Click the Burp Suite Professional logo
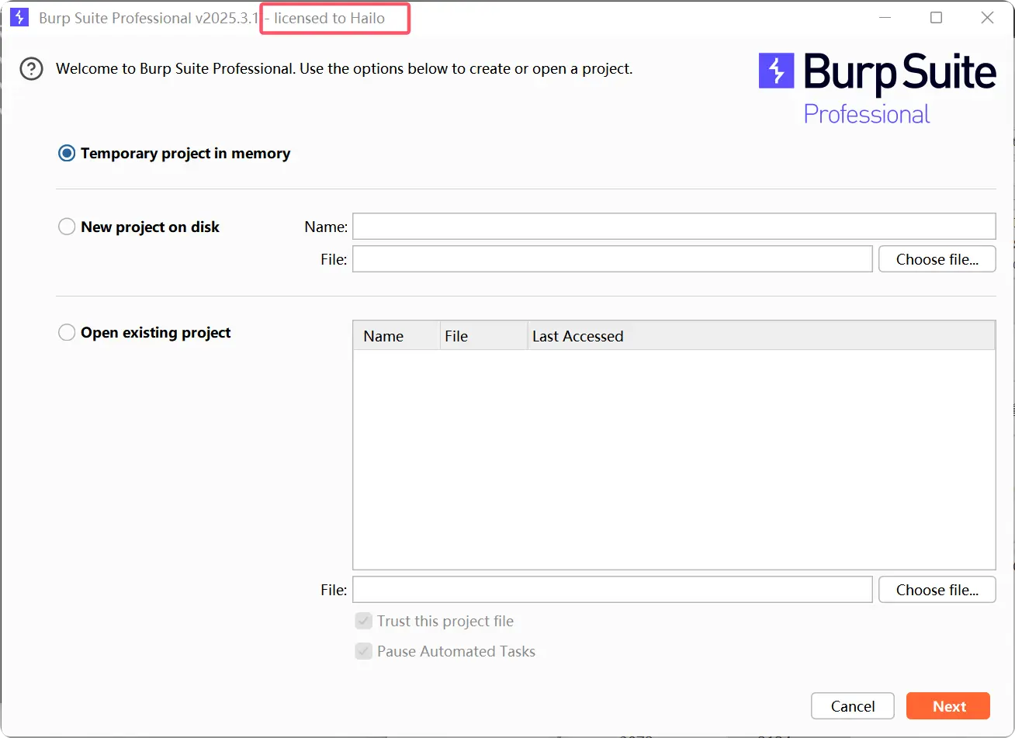This screenshot has height=738, width=1015. tap(877, 87)
